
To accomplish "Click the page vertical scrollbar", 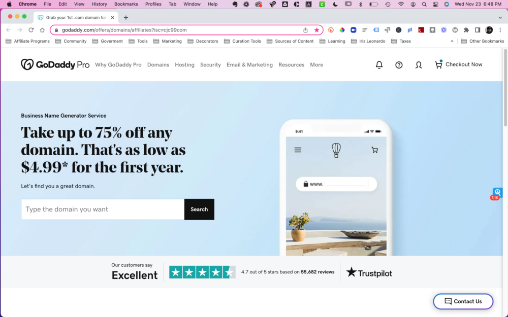I will (x=505, y=87).
